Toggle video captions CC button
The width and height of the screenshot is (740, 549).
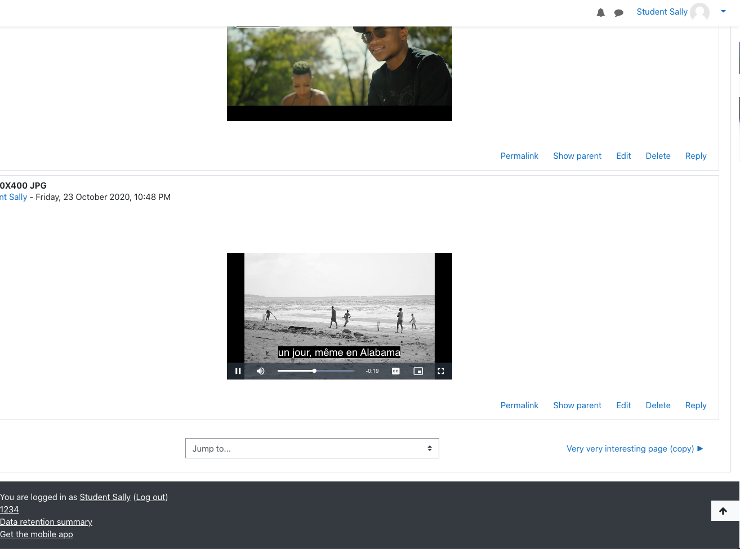pyautogui.click(x=396, y=371)
